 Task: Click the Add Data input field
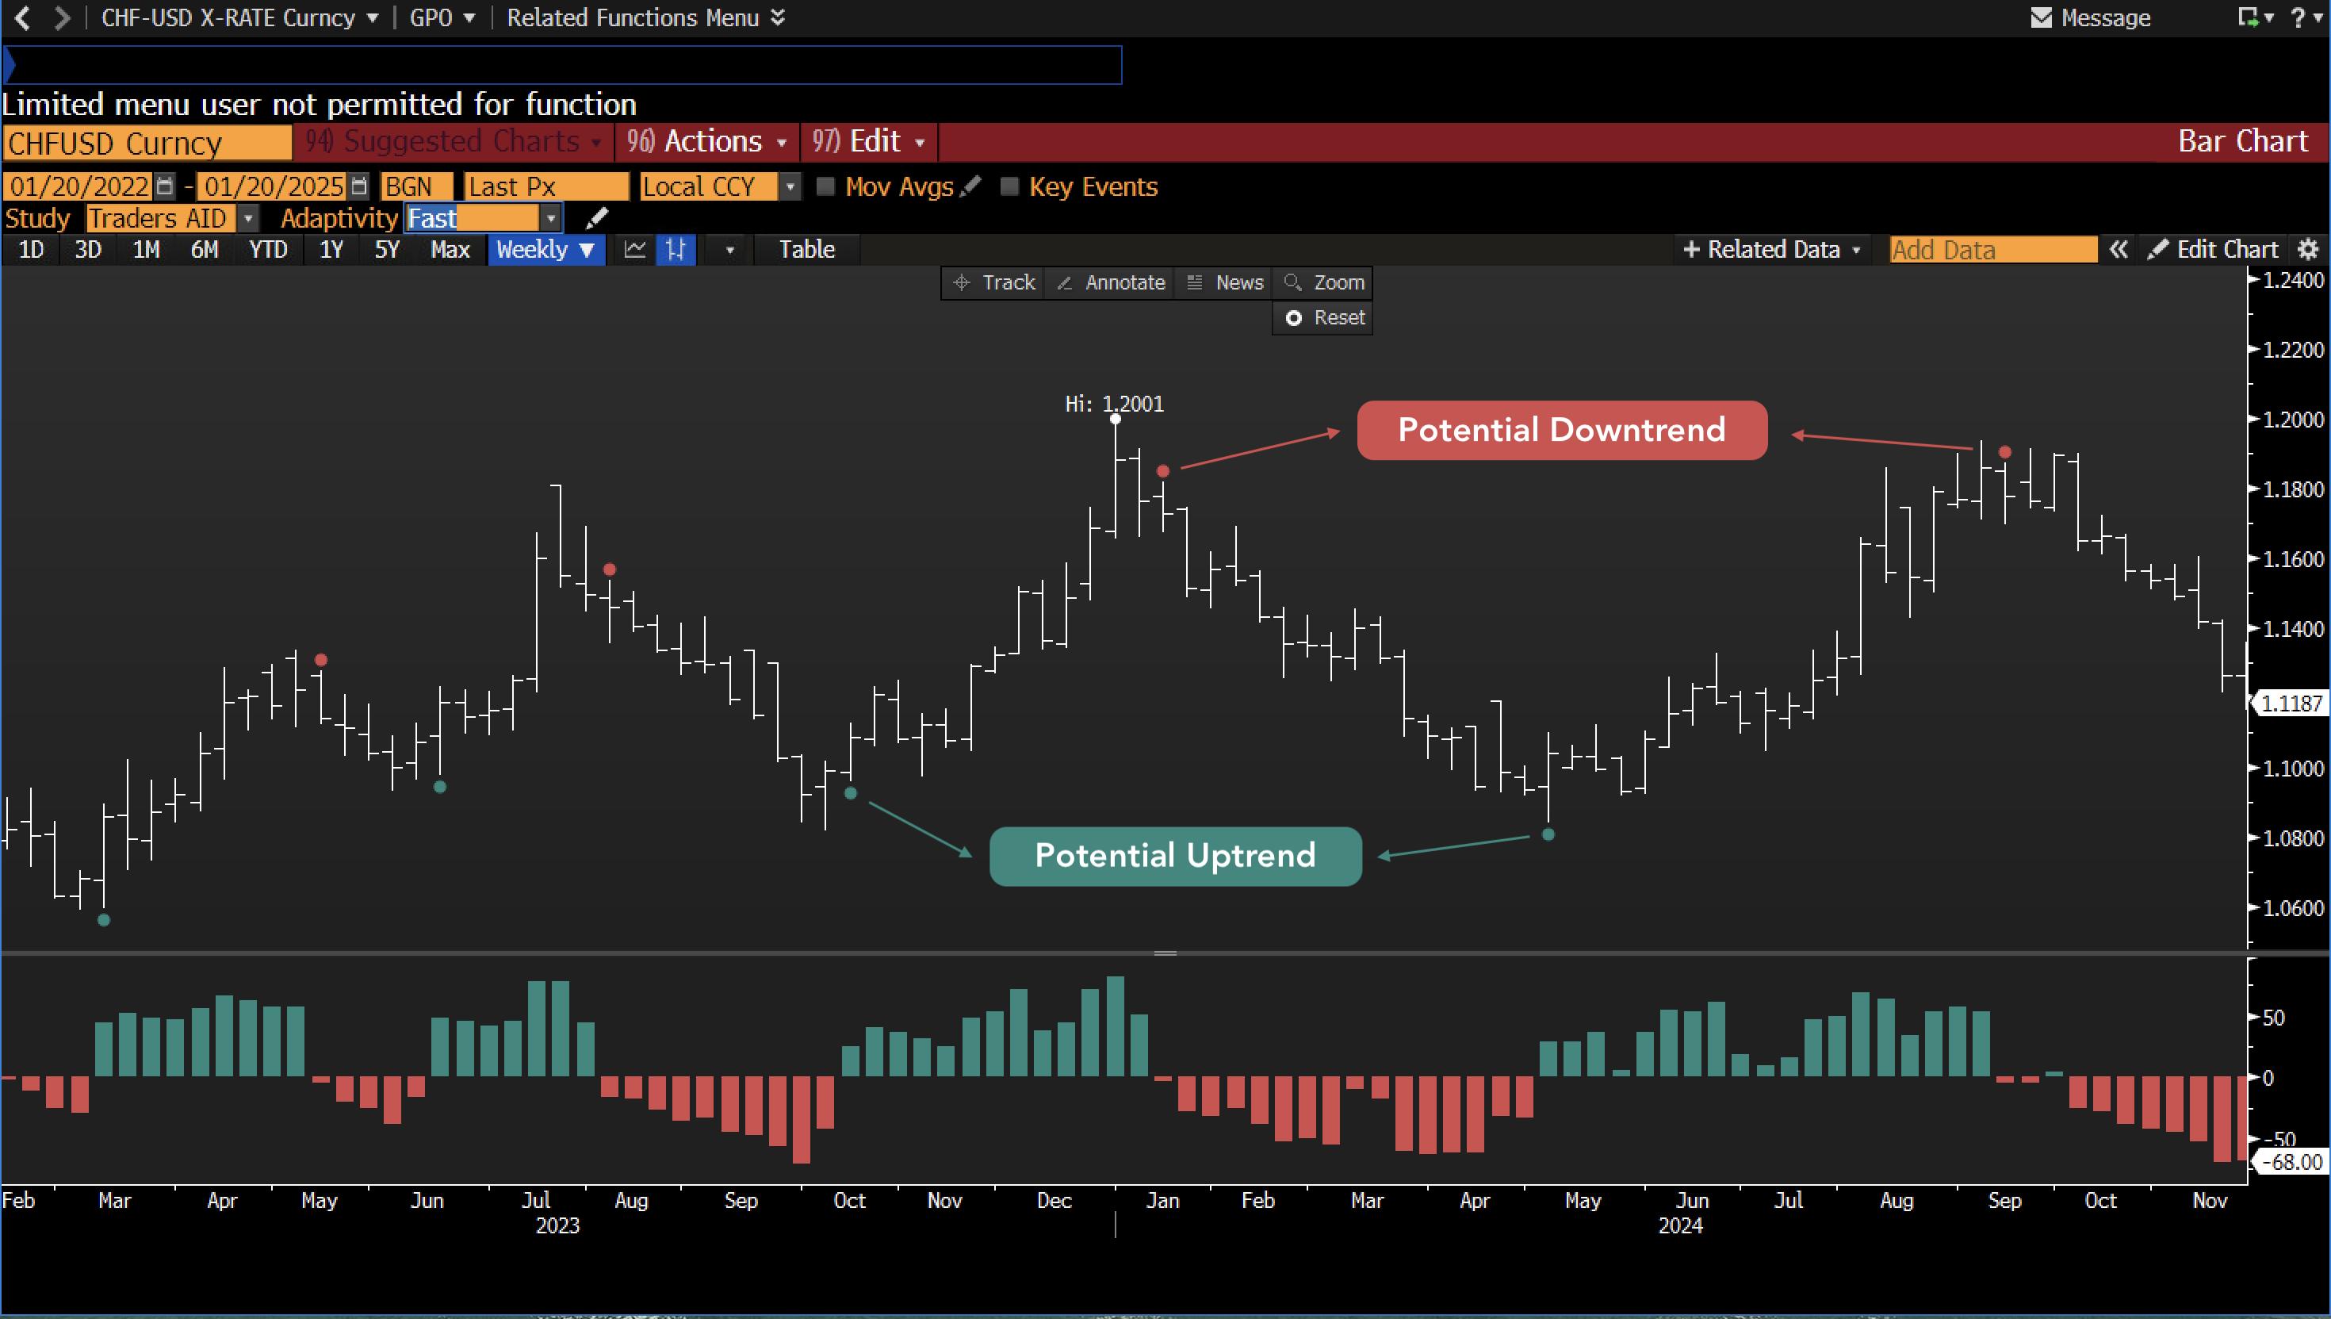(x=1992, y=249)
